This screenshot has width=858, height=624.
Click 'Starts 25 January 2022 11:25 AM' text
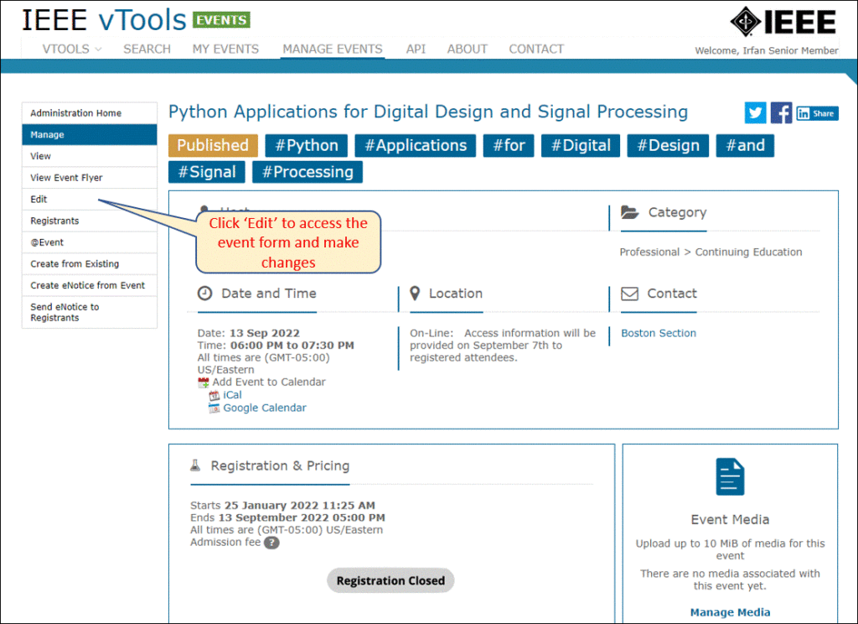click(x=283, y=505)
